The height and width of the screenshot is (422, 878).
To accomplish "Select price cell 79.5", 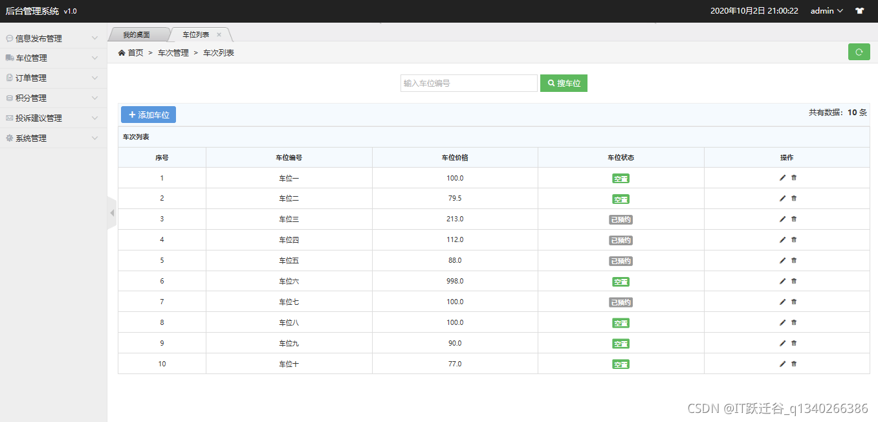I will pos(455,198).
